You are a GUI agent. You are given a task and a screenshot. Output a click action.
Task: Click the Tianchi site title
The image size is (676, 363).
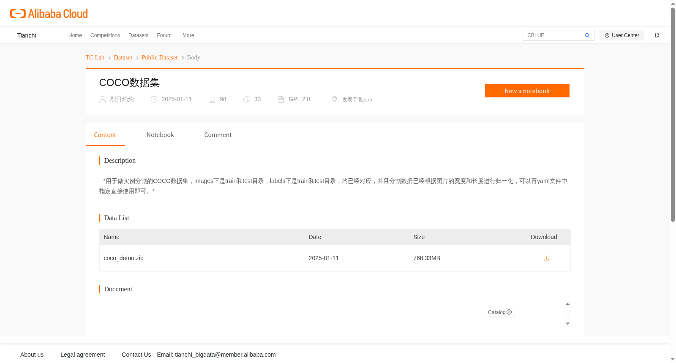(x=27, y=35)
